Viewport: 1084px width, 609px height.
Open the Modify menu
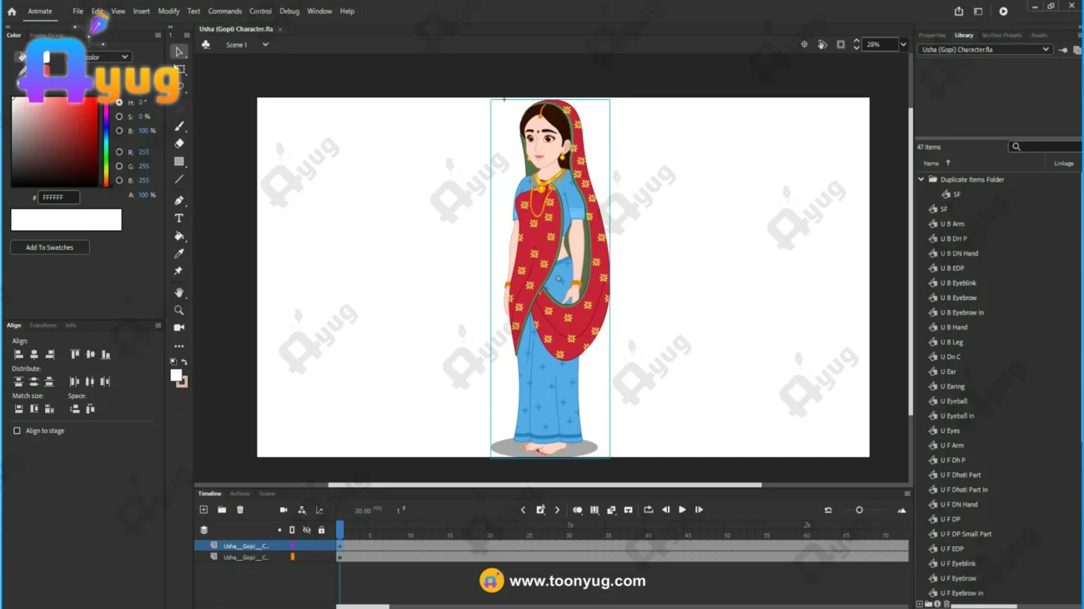click(x=168, y=12)
